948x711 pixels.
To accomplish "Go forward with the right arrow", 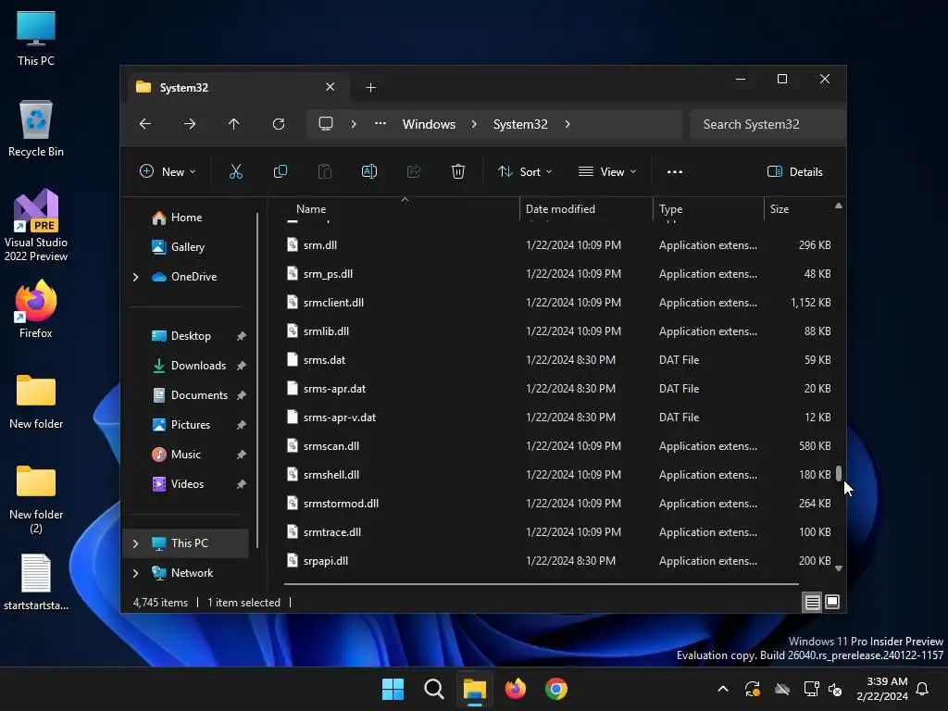I will [x=190, y=124].
